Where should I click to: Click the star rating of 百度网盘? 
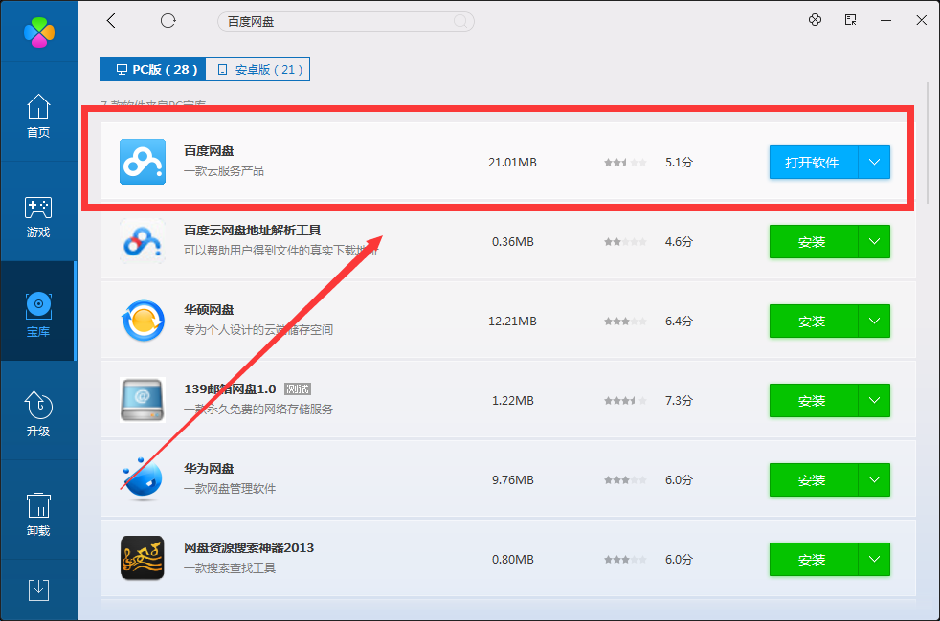tap(625, 163)
